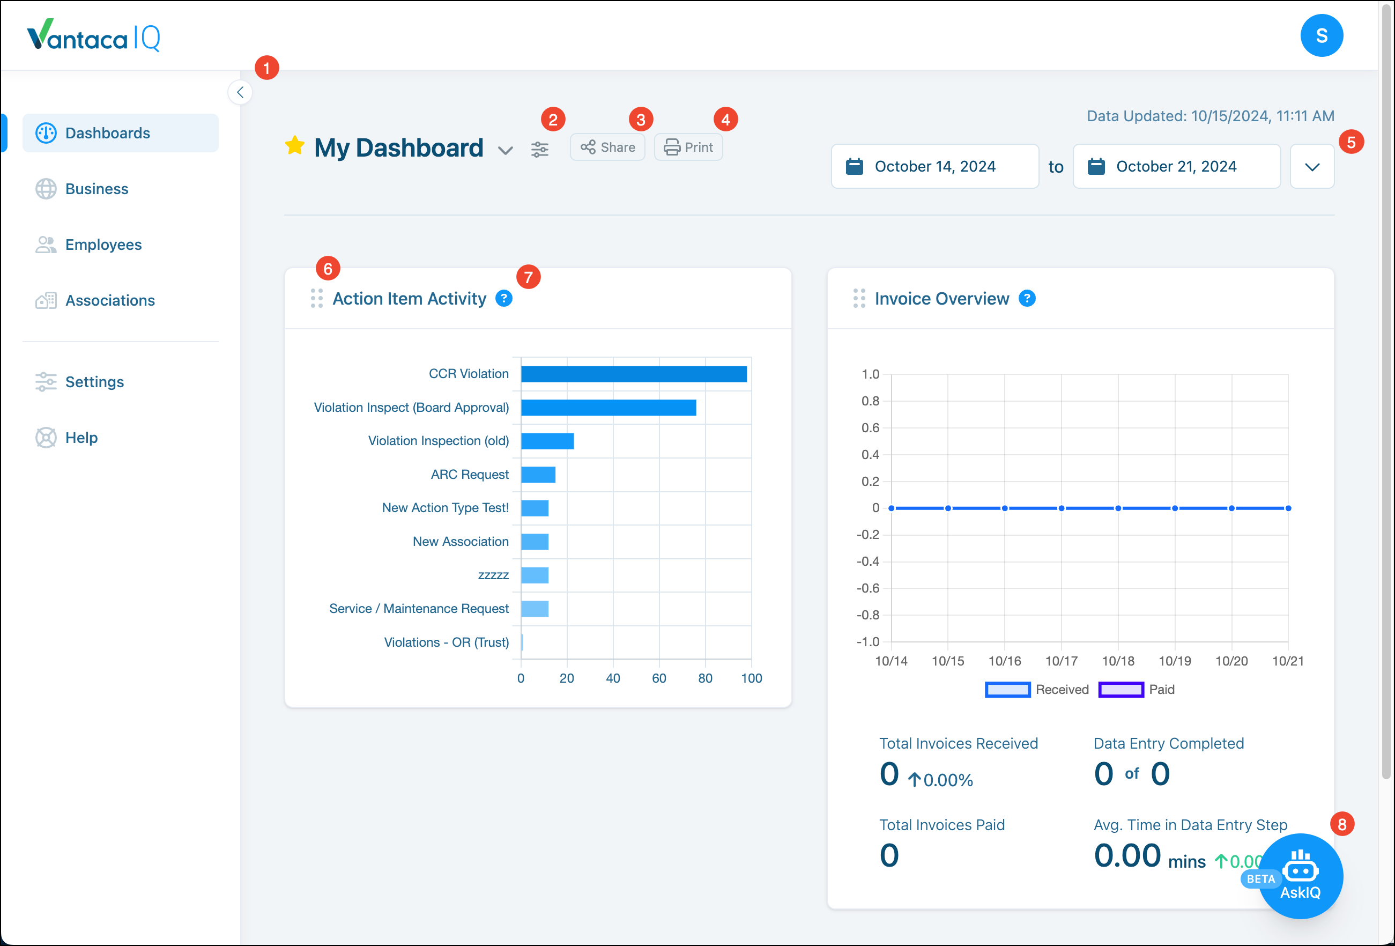Screen dimensions: 1395x946
Task: Click the Print button
Action: [688, 146]
